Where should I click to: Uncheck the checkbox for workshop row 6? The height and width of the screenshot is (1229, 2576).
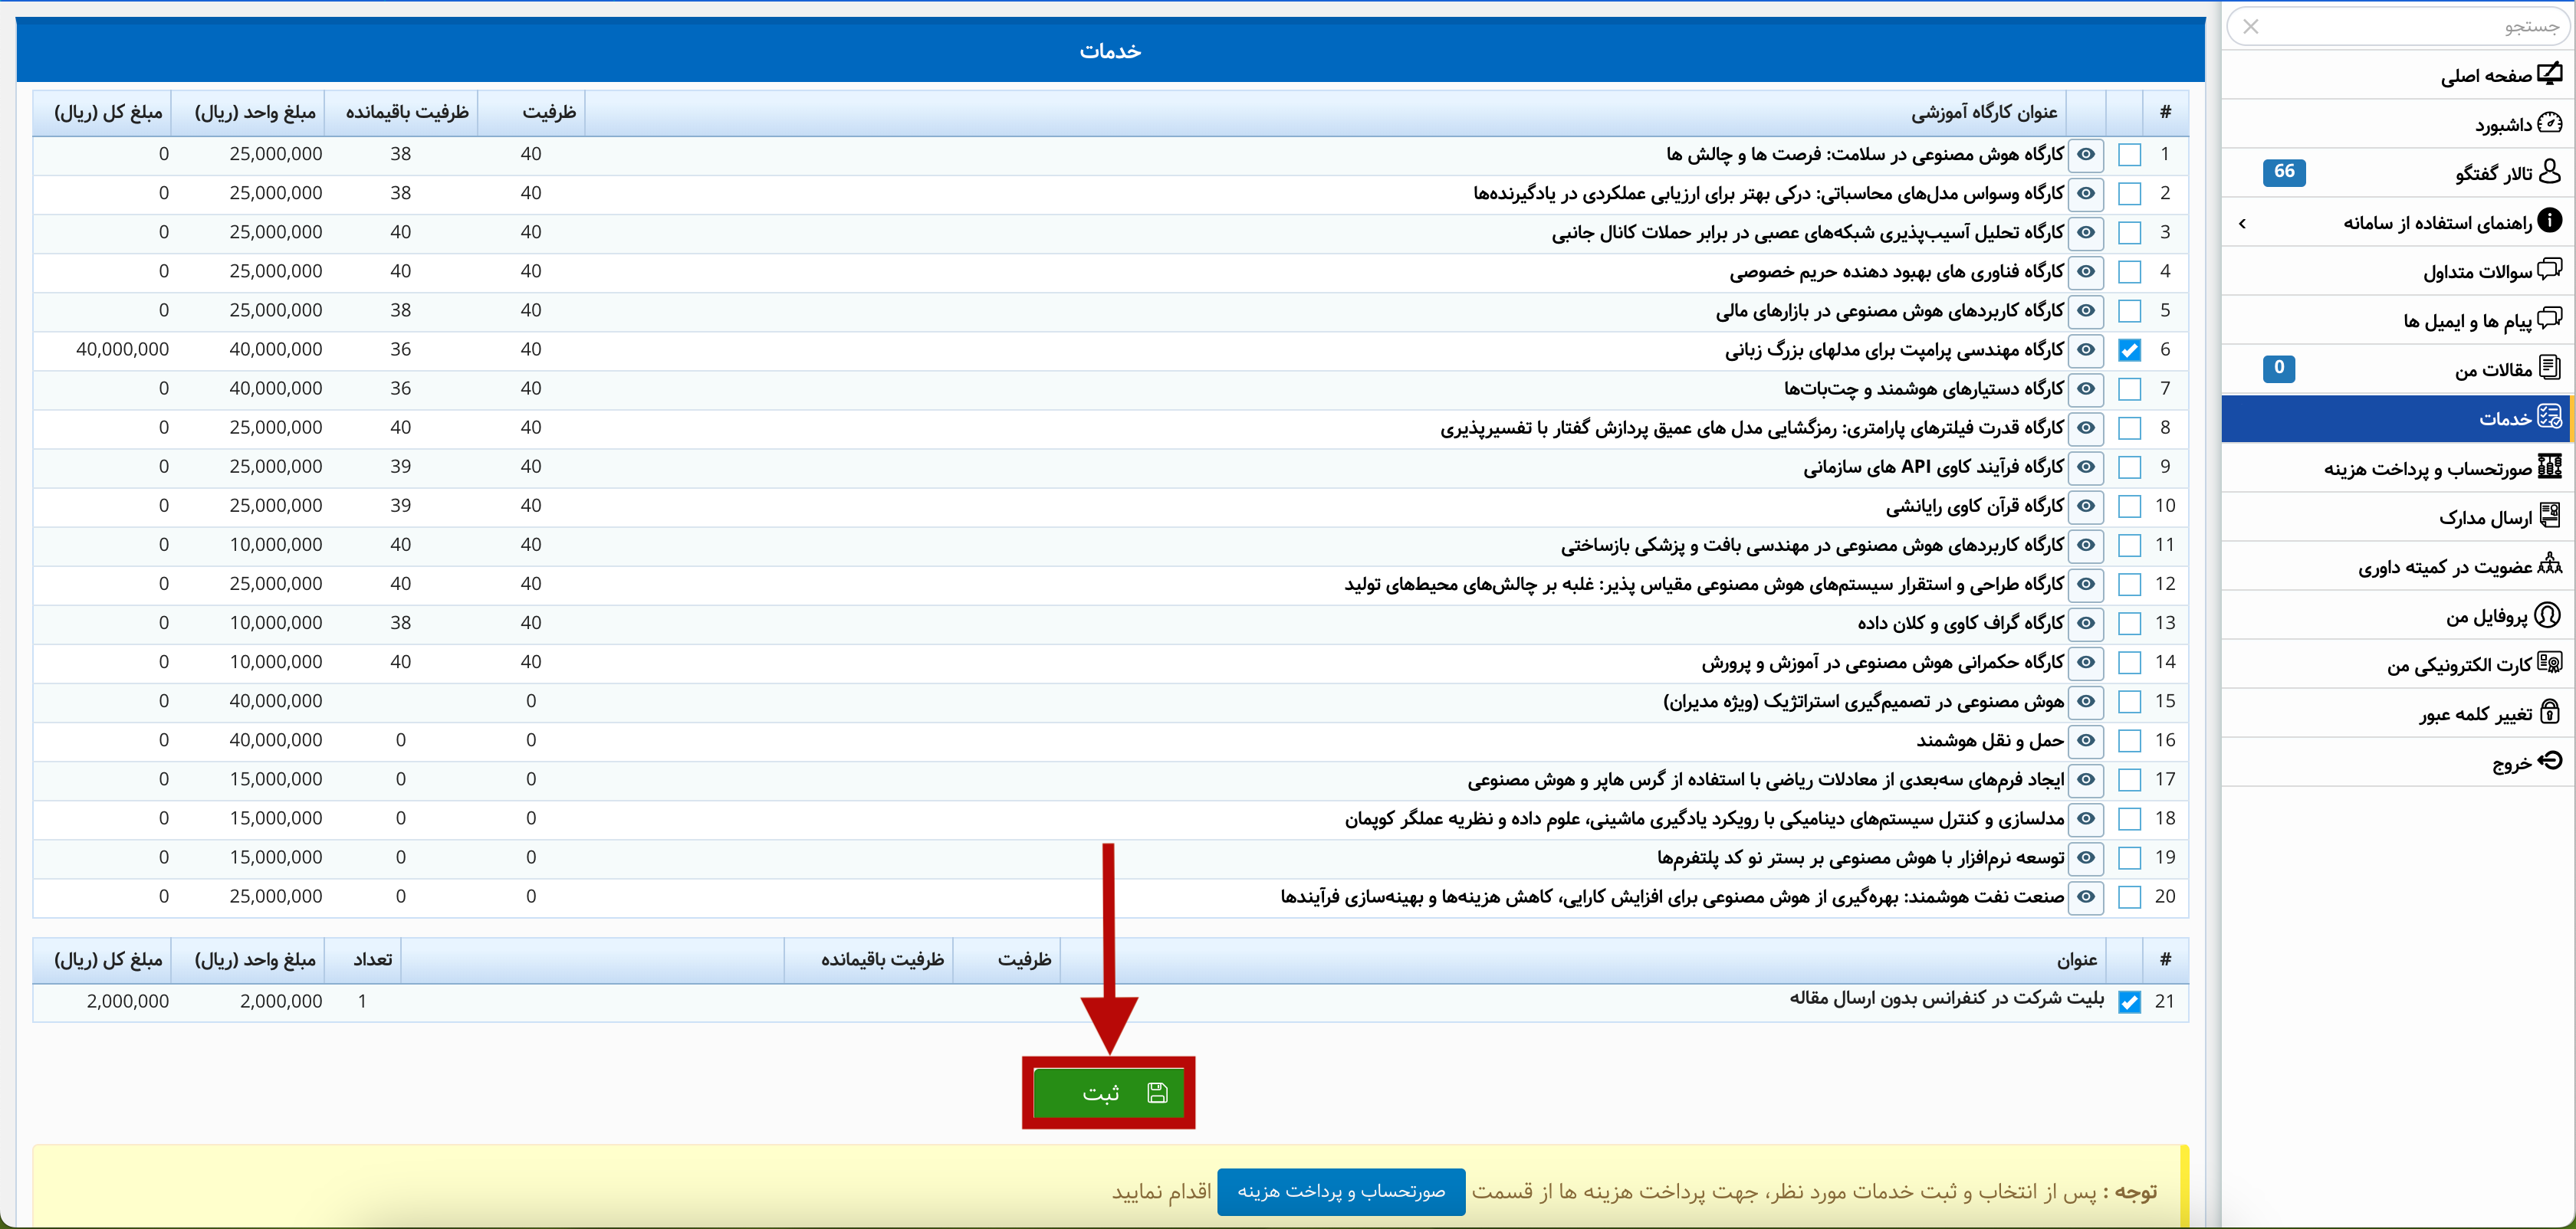(2130, 351)
